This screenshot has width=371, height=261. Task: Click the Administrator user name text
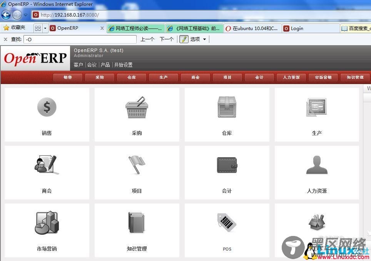coord(89,56)
